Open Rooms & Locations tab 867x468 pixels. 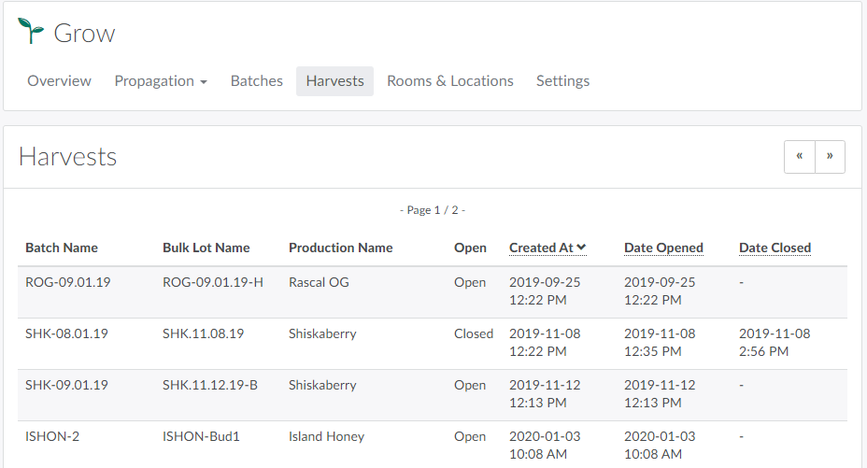[x=449, y=81]
